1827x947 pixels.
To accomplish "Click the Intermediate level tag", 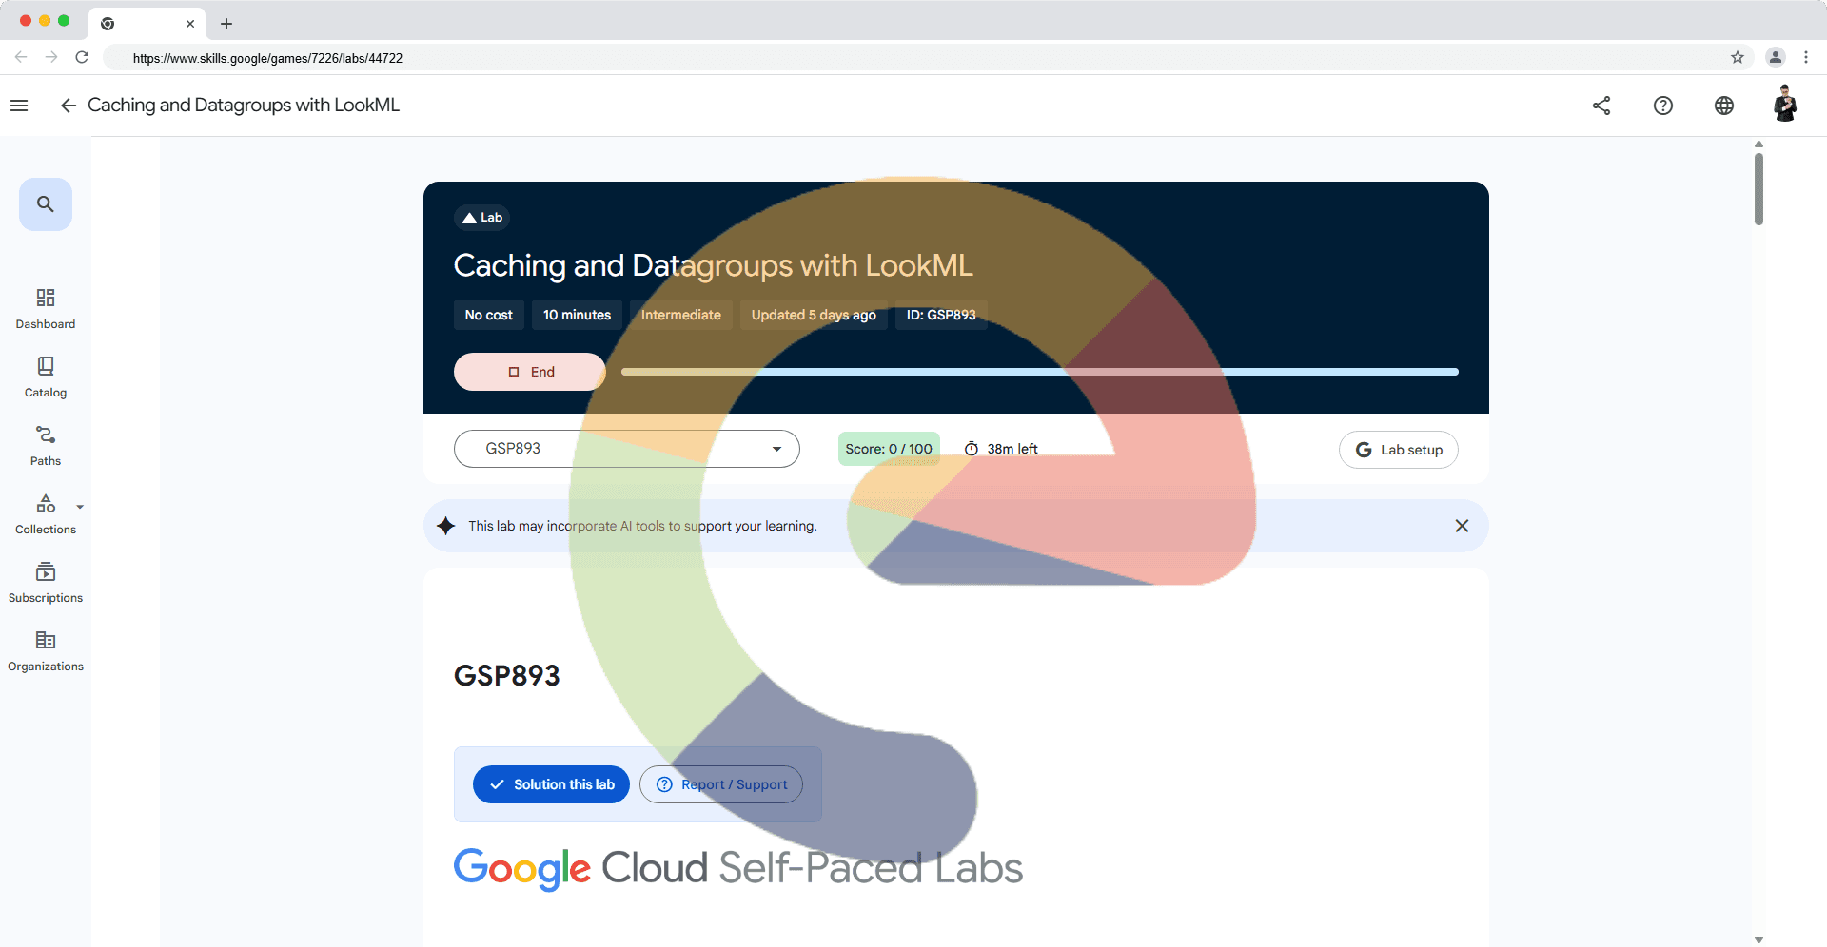I will click(681, 315).
